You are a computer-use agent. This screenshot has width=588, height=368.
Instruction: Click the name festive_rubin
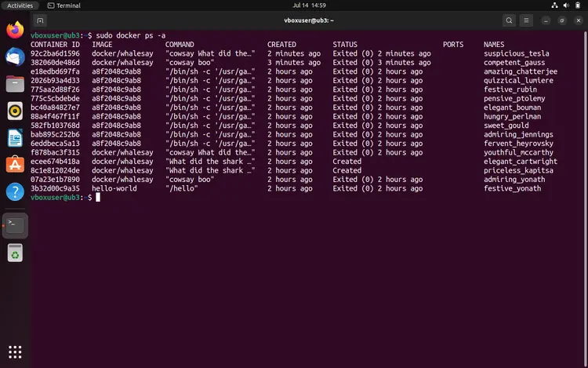point(510,89)
